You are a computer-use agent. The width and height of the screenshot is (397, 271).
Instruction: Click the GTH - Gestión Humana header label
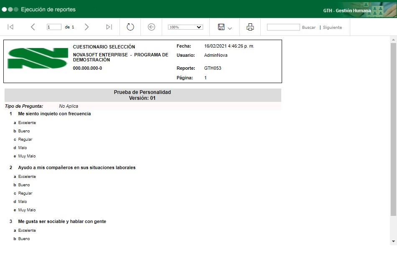click(x=346, y=10)
